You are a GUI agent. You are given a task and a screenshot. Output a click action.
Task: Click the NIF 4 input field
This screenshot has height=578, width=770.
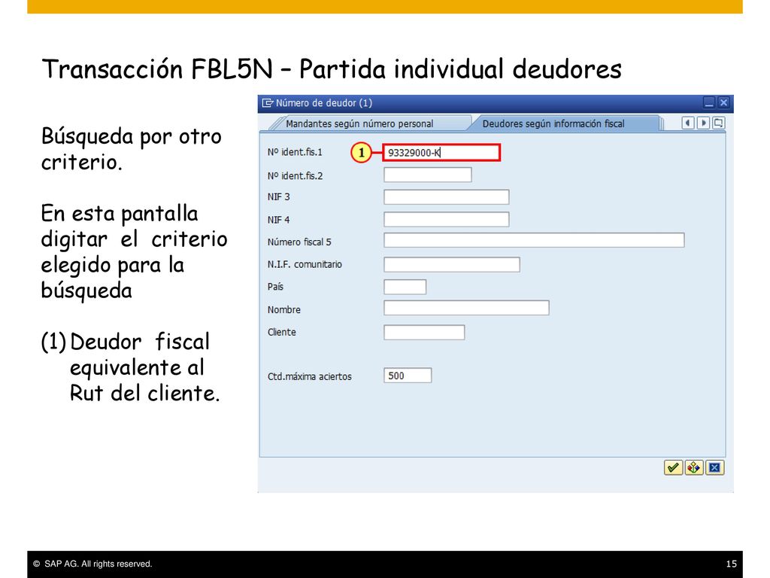447,219
